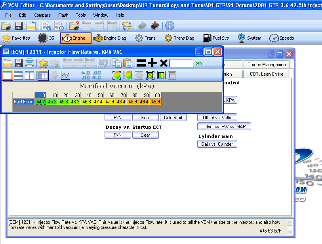Click the Cold Start button
This screenshot has width=322, height=244.
click(x=173, y=118)
